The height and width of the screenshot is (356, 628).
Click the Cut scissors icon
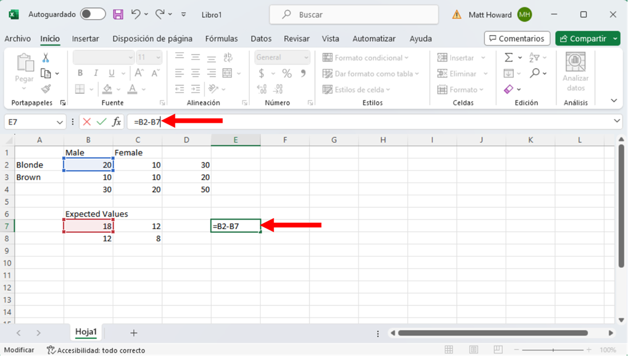46,58
